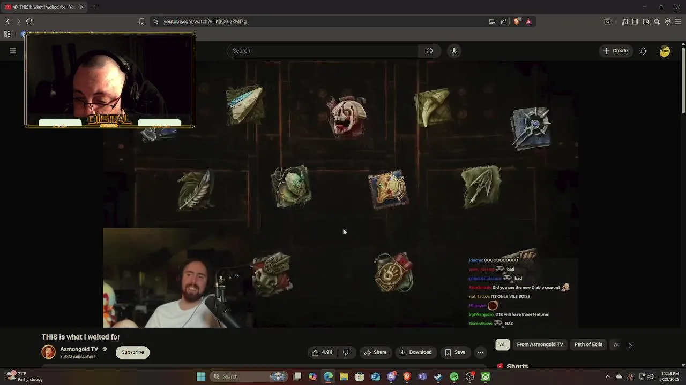Open Discord from the taskbar

click(391, 376)
